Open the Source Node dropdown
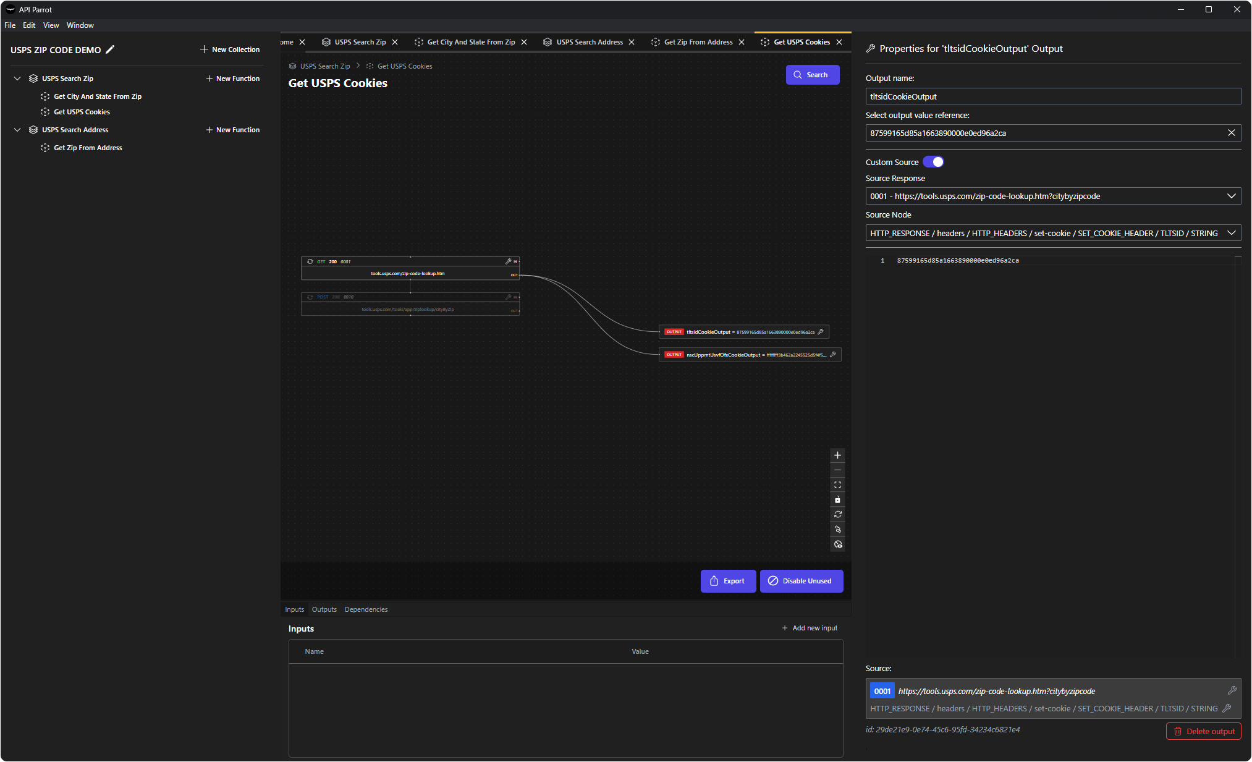This screenshot has width=1252, height=762. click(1053, 233)
